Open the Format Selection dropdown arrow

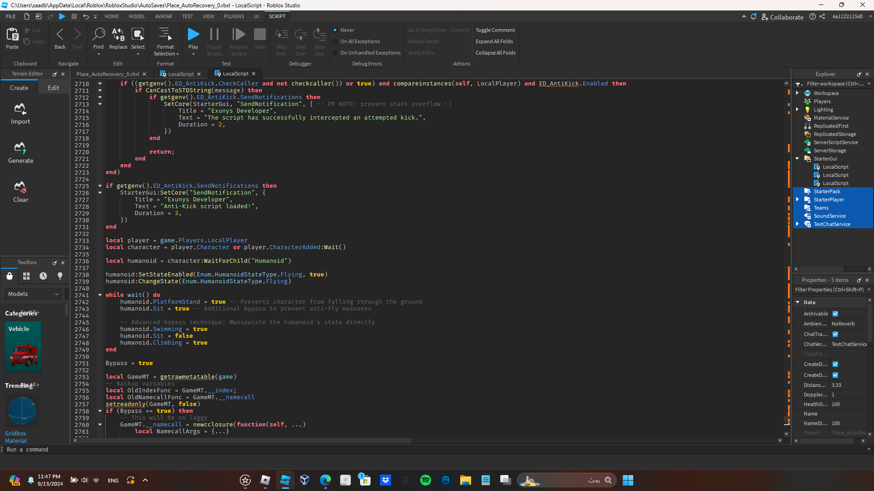coord(178,54)
